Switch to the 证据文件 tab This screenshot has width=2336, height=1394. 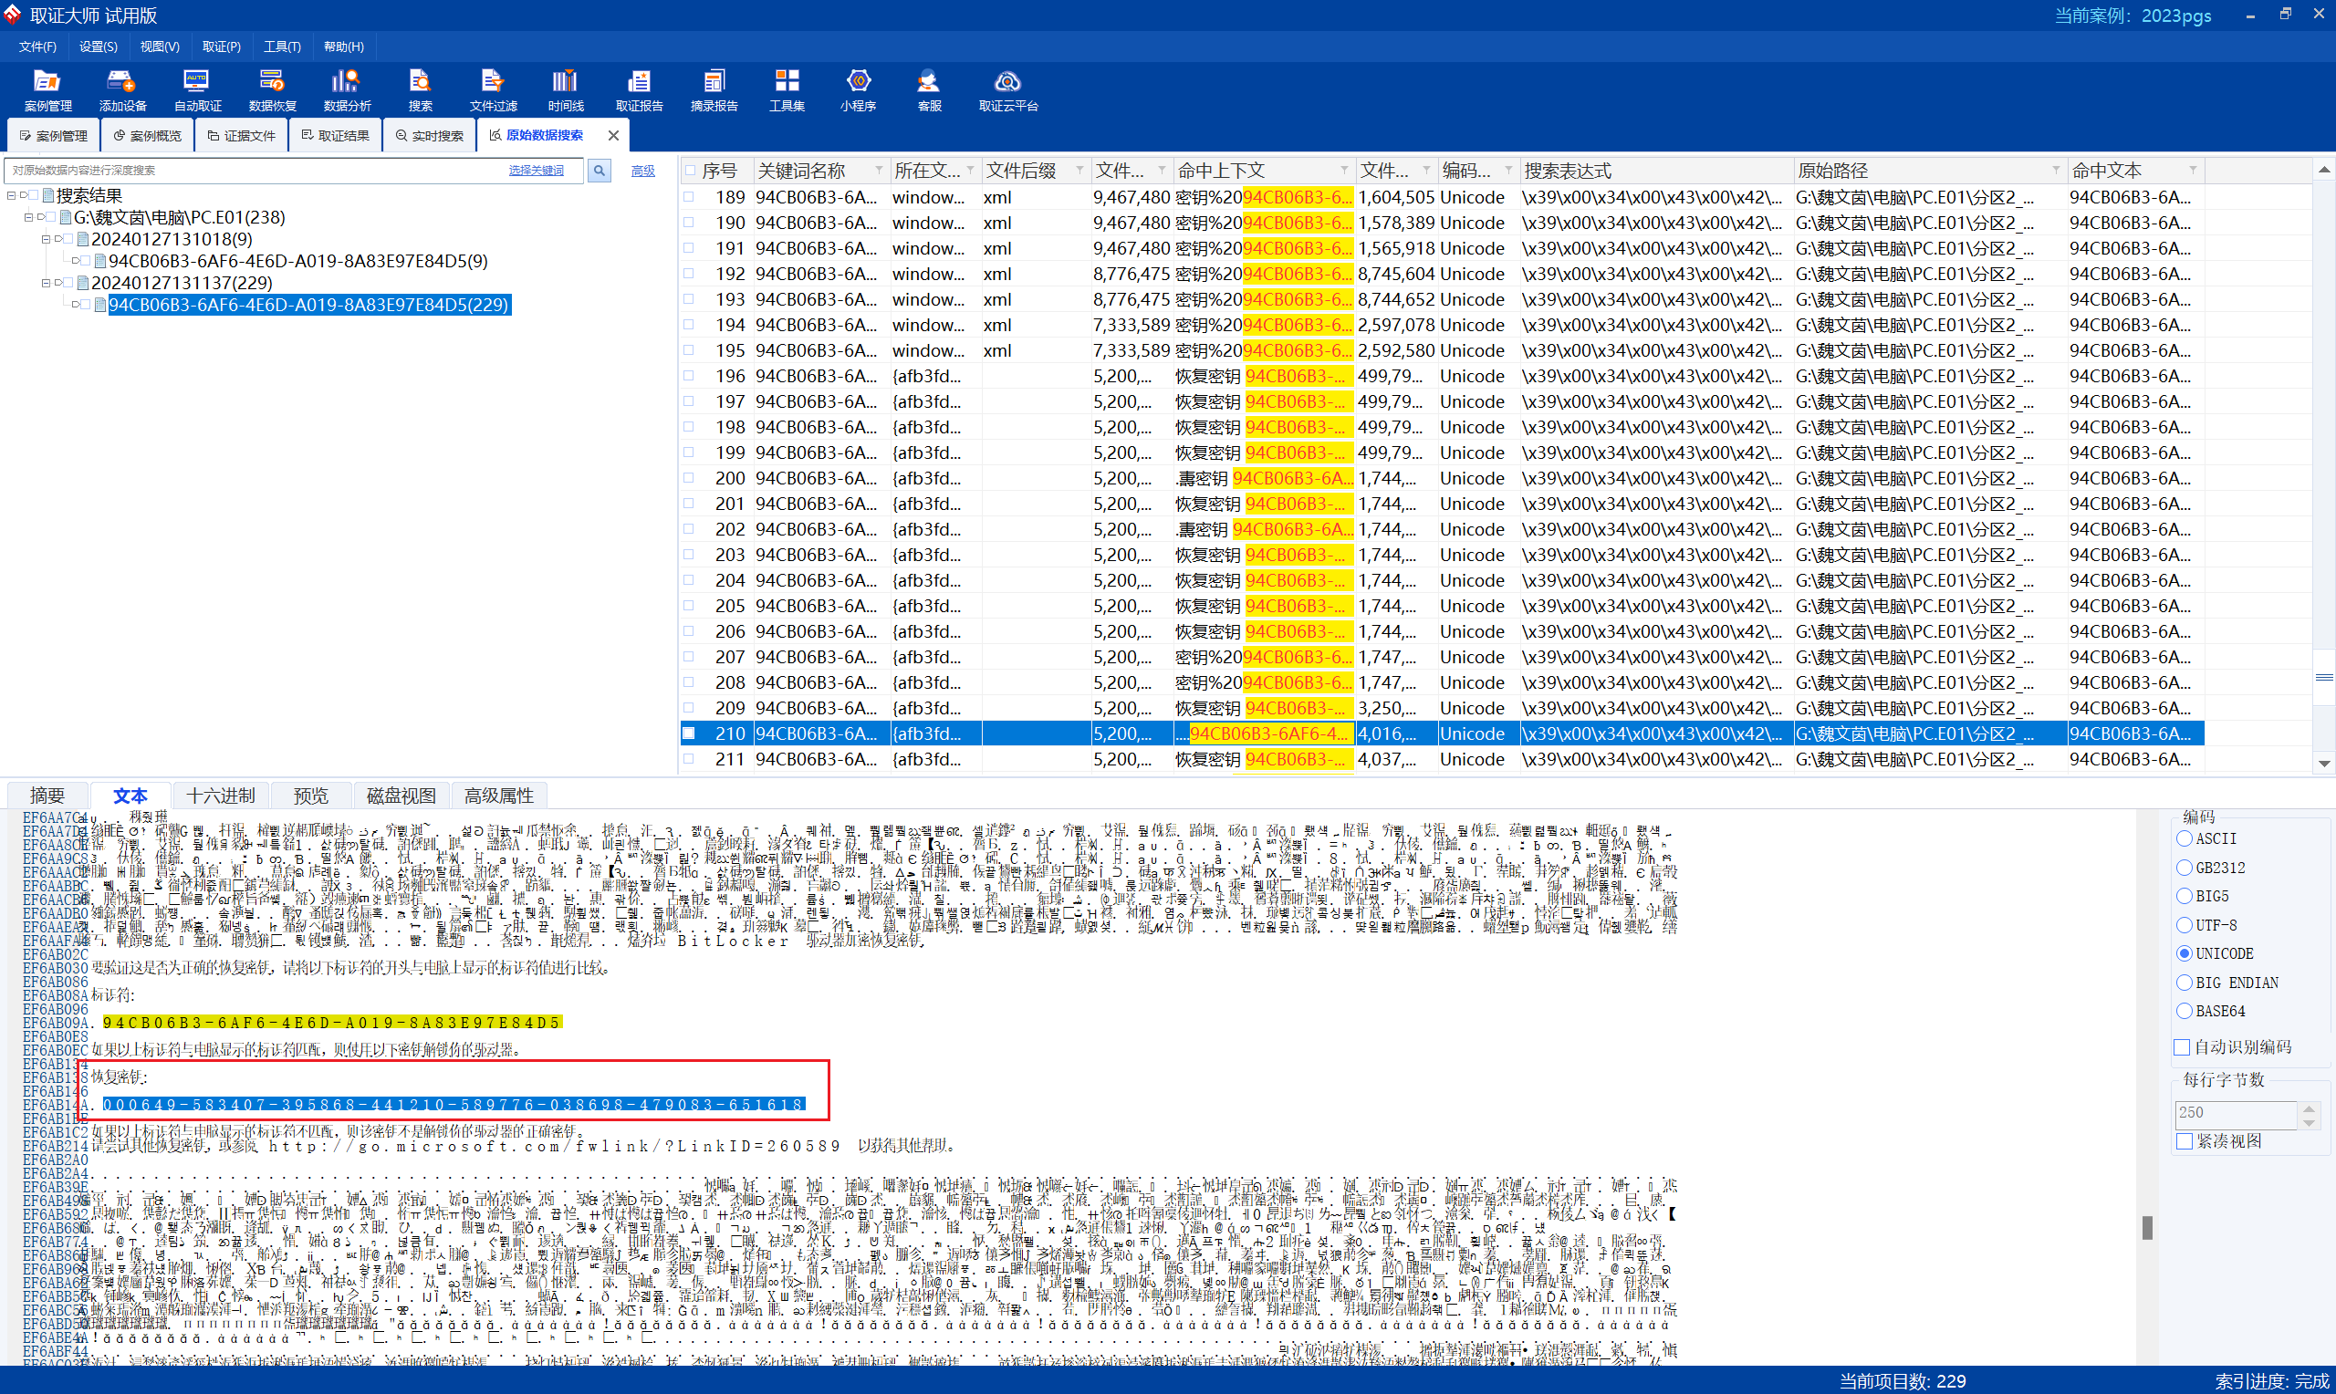click(242, 135)
